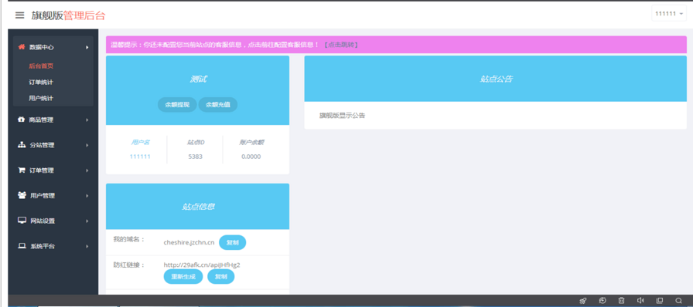Click the 旗舰版管理后台 title logo

click(x=69, y=15)
